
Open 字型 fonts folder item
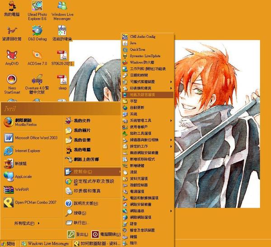click(x=148, y=101)
